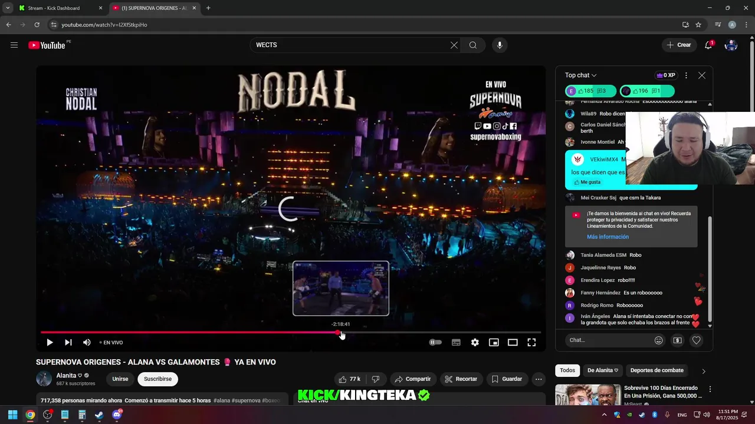Show hidden system tray icons
This screenshot has width=755, height=424.
604,415
